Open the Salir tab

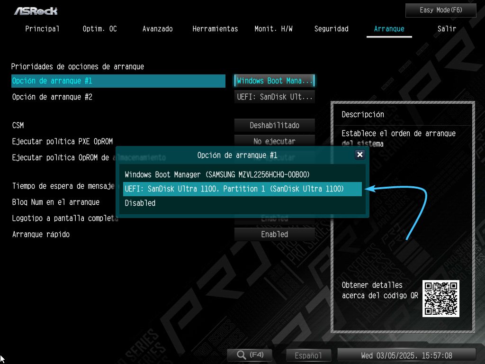(447, 29)
